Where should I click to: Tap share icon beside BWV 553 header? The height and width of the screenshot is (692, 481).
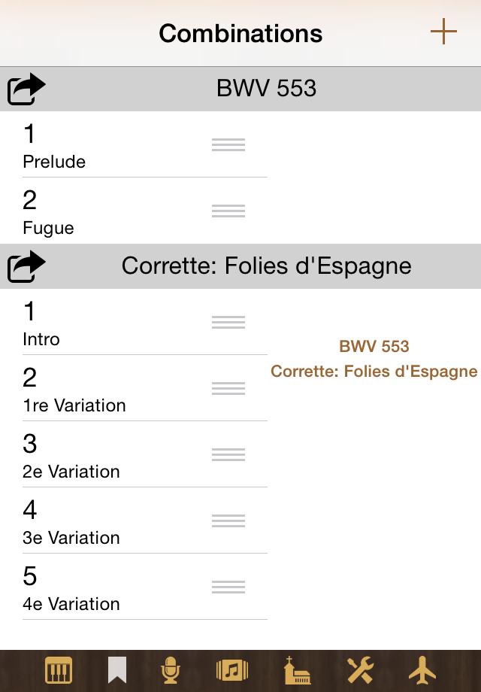[x=26, y=90]
